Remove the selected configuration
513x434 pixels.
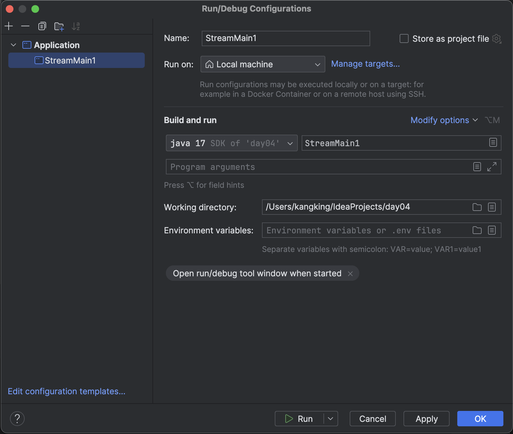[x=25, y=26]
